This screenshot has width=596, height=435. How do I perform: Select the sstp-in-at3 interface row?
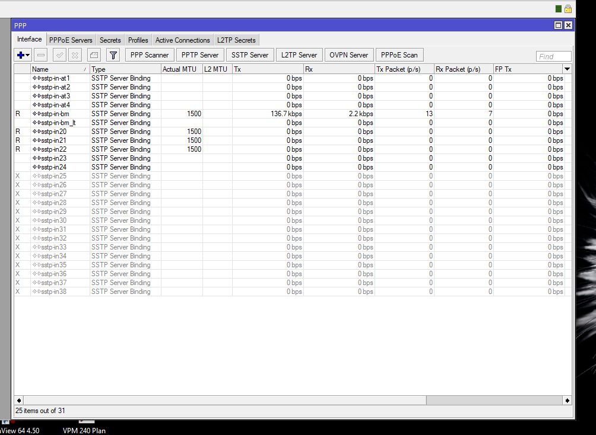(x=293, y=96)
